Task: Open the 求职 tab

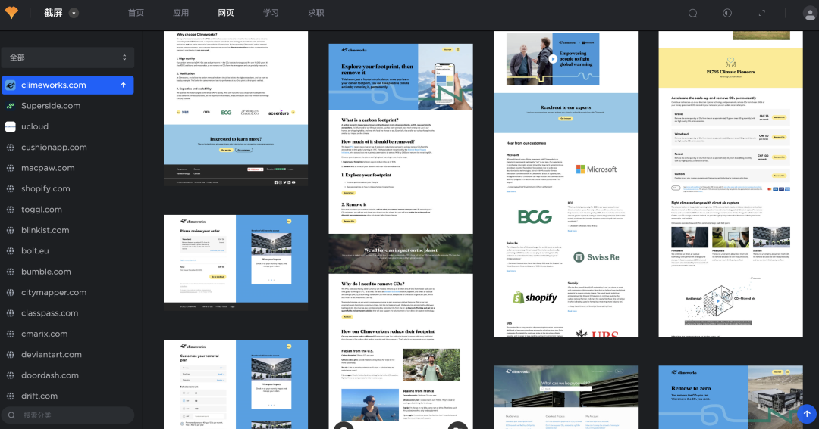Action: tap(315, 13)
